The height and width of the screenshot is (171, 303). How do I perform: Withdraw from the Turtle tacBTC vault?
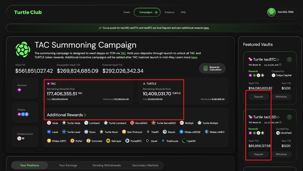point(281,97)
